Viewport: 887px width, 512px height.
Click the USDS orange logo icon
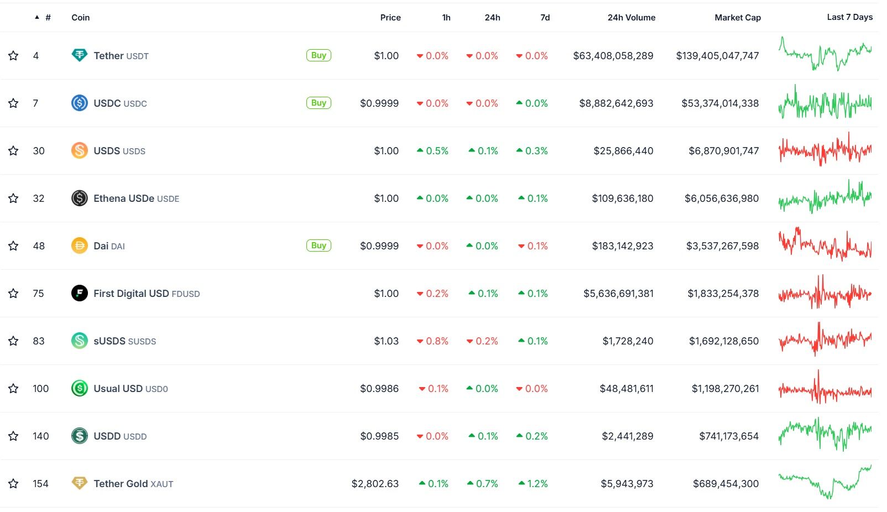point(80,150)
